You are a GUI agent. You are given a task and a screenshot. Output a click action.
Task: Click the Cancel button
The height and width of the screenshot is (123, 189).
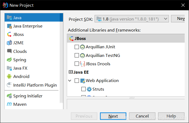pyautogui.click(x=142, y=116)
